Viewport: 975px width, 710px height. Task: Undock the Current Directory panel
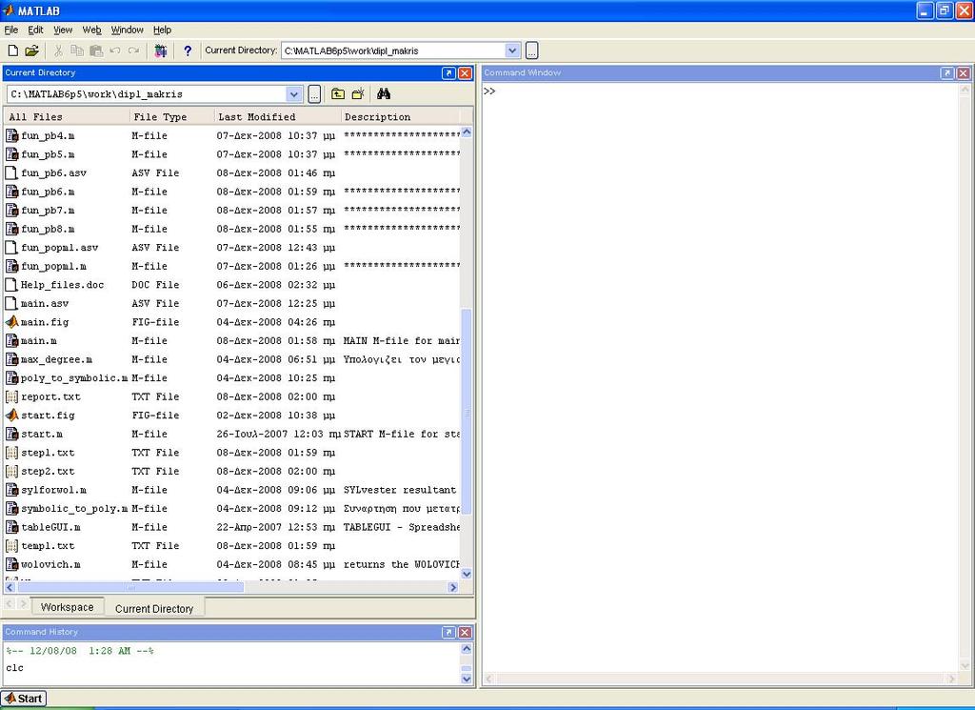pos(448,72)
